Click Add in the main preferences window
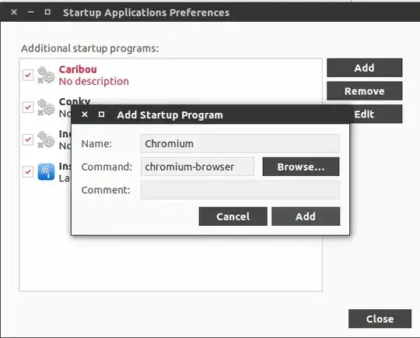Screen dimensions: 420x338 (x=365, y=68)
